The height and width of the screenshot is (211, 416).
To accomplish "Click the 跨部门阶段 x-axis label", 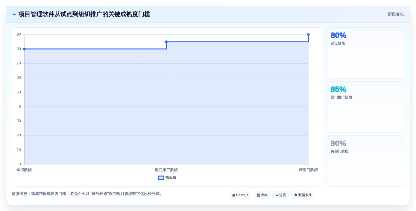I will (308, 170).
